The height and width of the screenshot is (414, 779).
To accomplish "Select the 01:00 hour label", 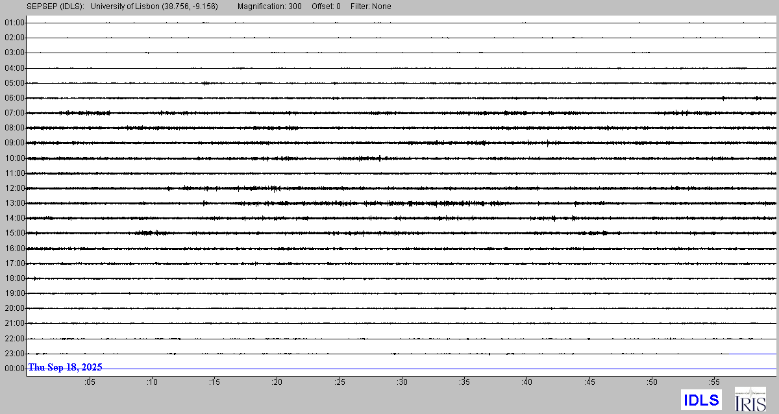I will pos(14,23).
